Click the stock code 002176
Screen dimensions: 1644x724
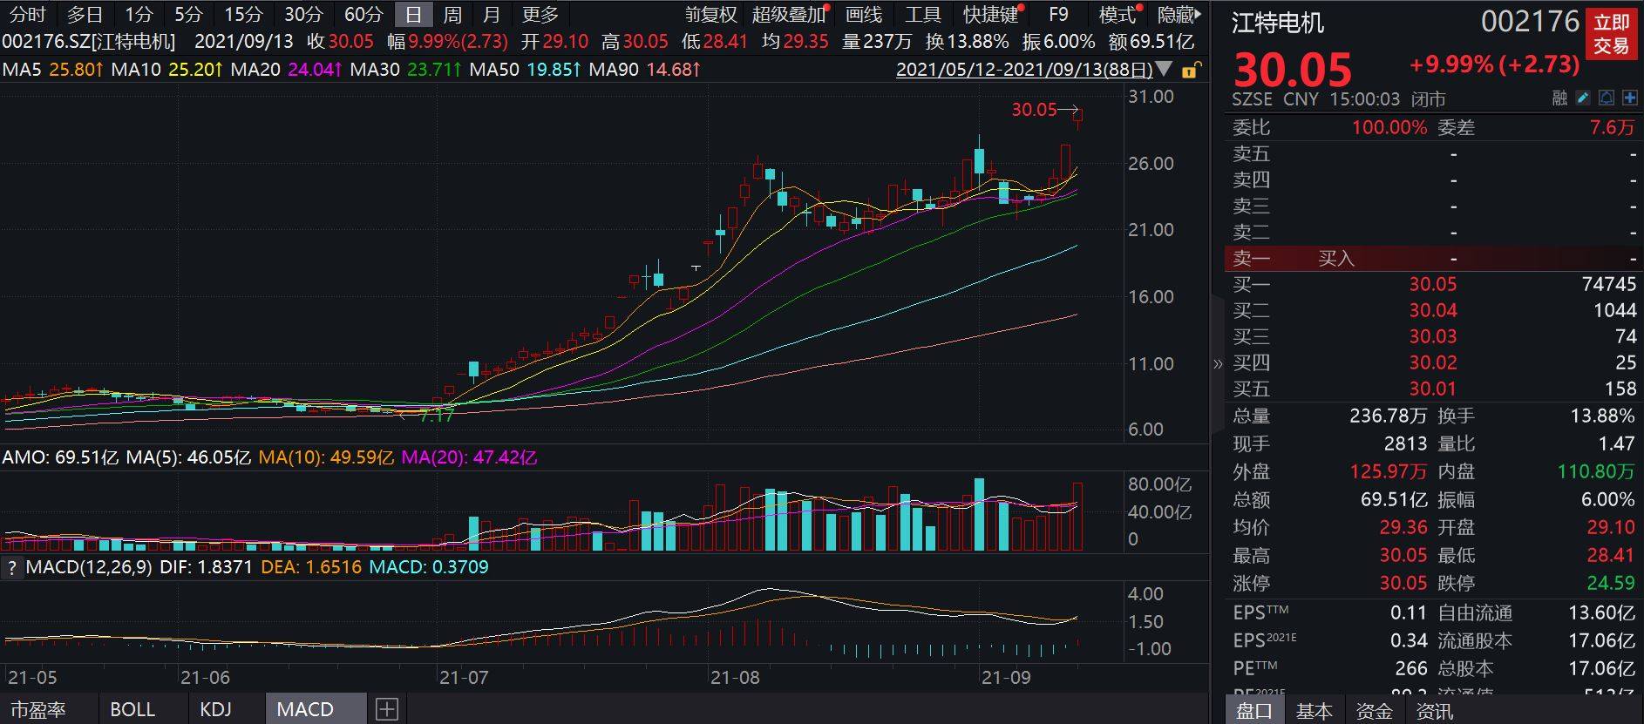pos(1530,21)
